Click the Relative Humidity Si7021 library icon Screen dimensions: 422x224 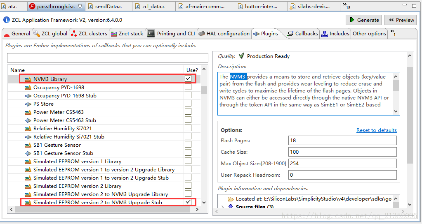(28, 129)
